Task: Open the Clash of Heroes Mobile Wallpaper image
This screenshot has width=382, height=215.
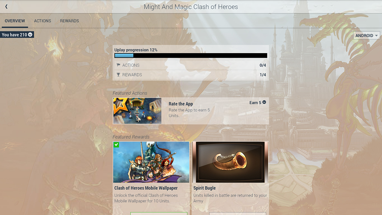Action: [151, 162]
